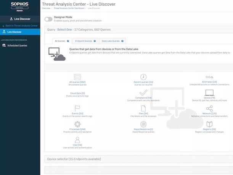The width and height of the screenshot is (233, 175).
Task: Select the Files document icon
Action: 143,109
